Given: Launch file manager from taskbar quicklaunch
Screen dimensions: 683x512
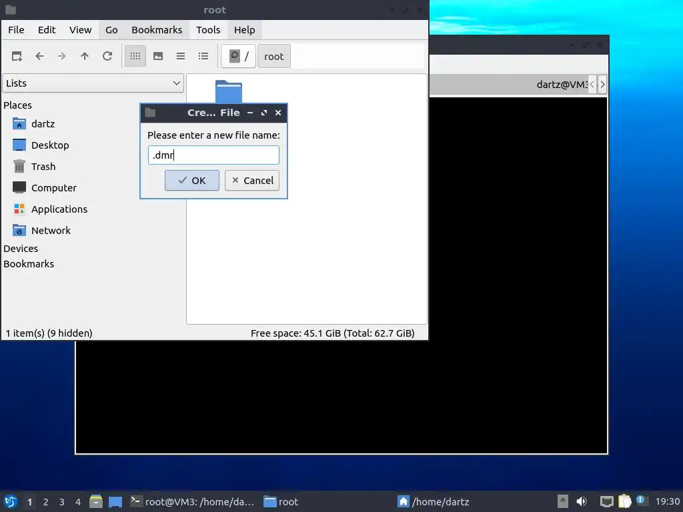Looking at the screenshot, I should click(x=96, y=501).
